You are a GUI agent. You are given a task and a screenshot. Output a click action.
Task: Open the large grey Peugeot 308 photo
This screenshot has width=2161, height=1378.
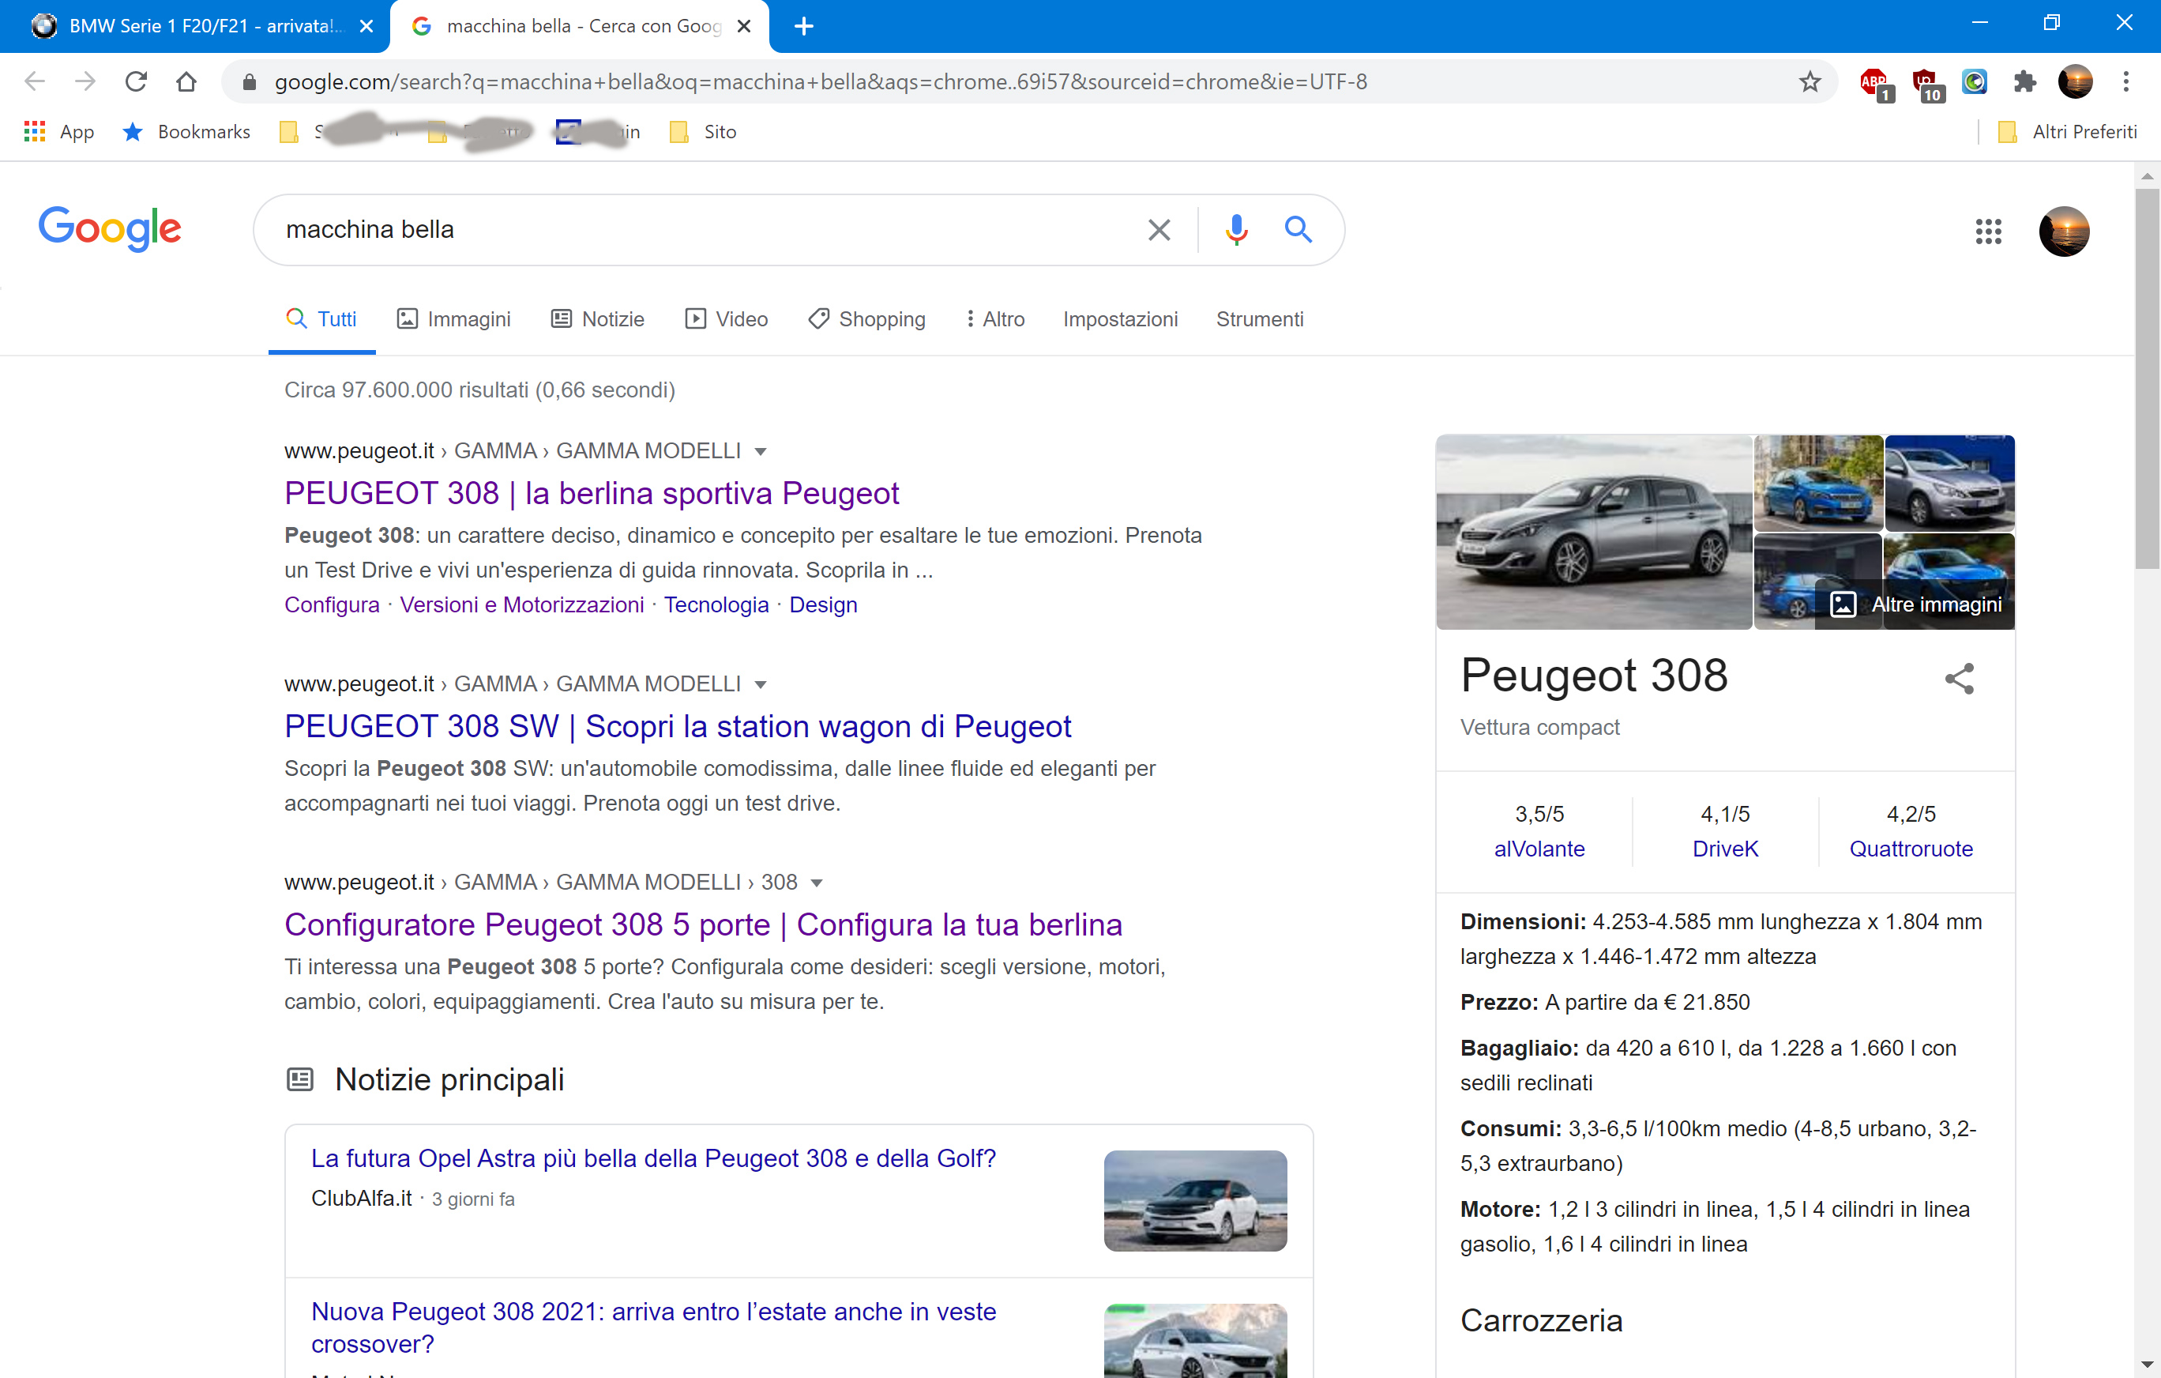click(1594, 533)
